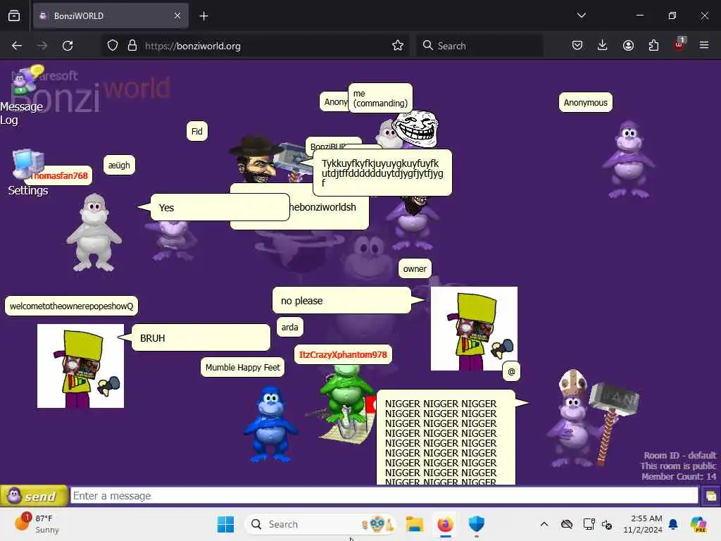Open the Windows Start menu

tap(226, 524)
